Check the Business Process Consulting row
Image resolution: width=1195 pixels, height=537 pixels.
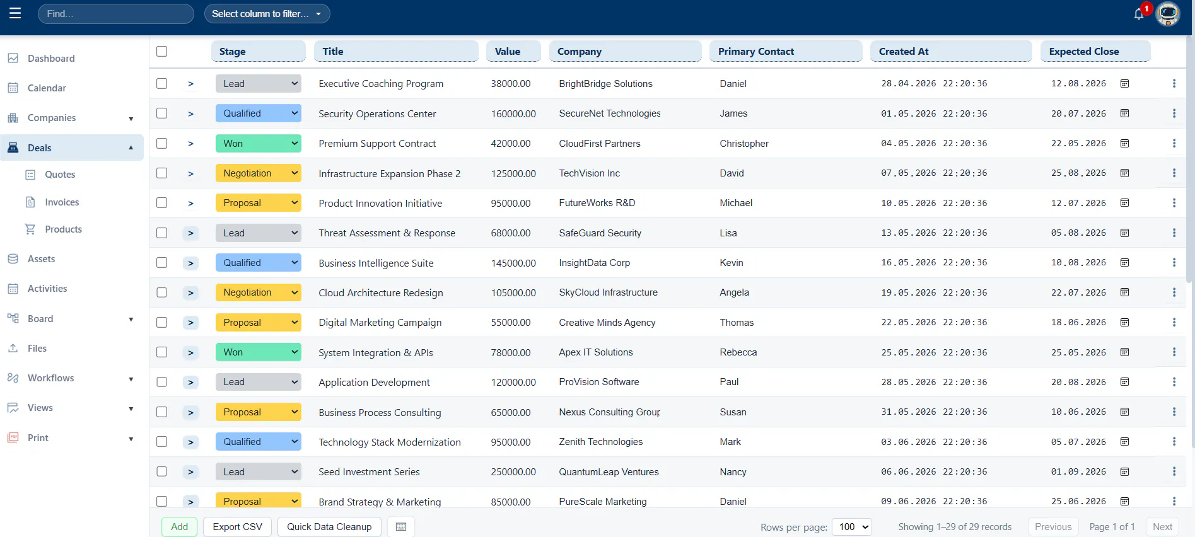click(x=162, y=412)
